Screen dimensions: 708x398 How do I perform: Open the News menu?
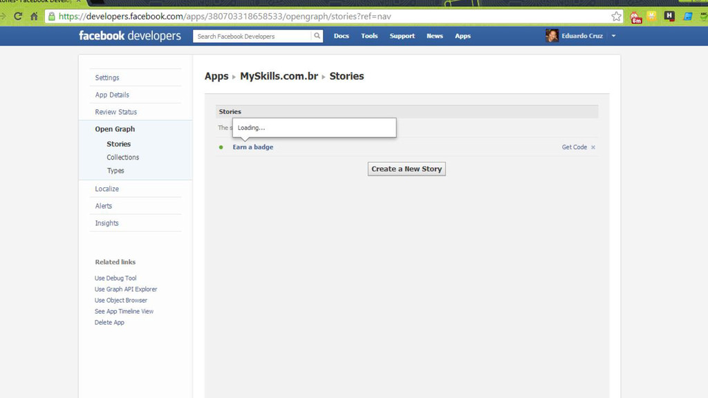click(x=435, y=36)
